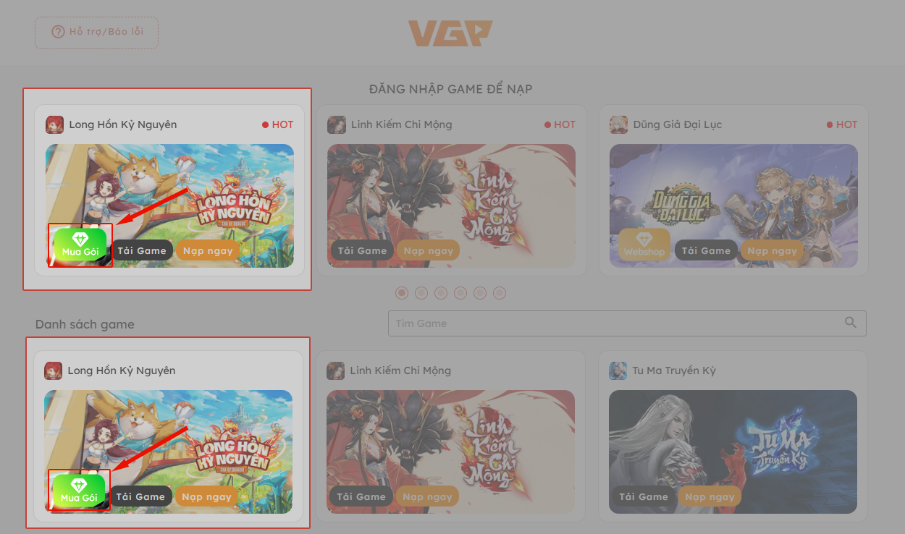The height and width of the screenshot is (534, 905).
Task: Open Hỗ trợ/Báo lỗi support button
Action: [96, 33]
